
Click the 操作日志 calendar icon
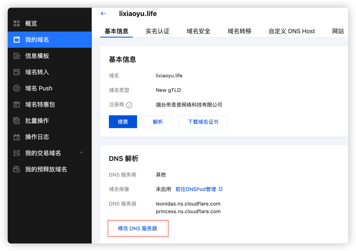coord(17,137)
